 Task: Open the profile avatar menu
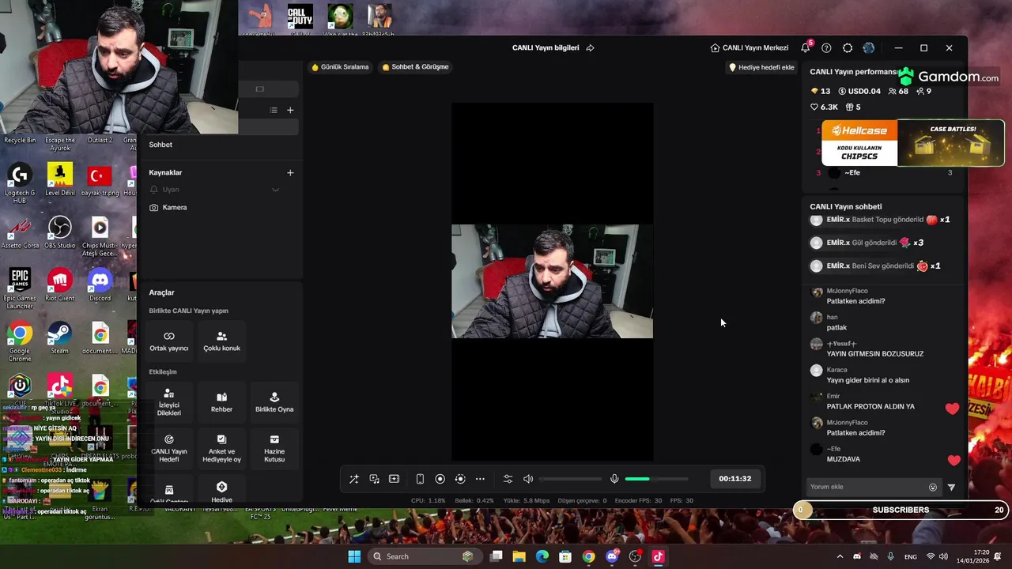pyautogui.click(x=869, y=48)
